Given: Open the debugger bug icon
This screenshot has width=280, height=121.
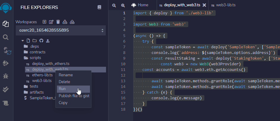Looking at the screenshot, I should pos(6,76).
